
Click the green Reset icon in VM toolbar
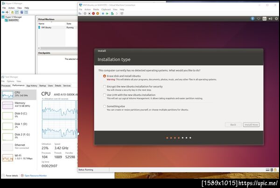pyautogui.click(x=107, y=14)
